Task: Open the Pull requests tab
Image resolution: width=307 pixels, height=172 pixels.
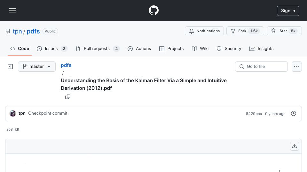Action: [x=98, y=48]
